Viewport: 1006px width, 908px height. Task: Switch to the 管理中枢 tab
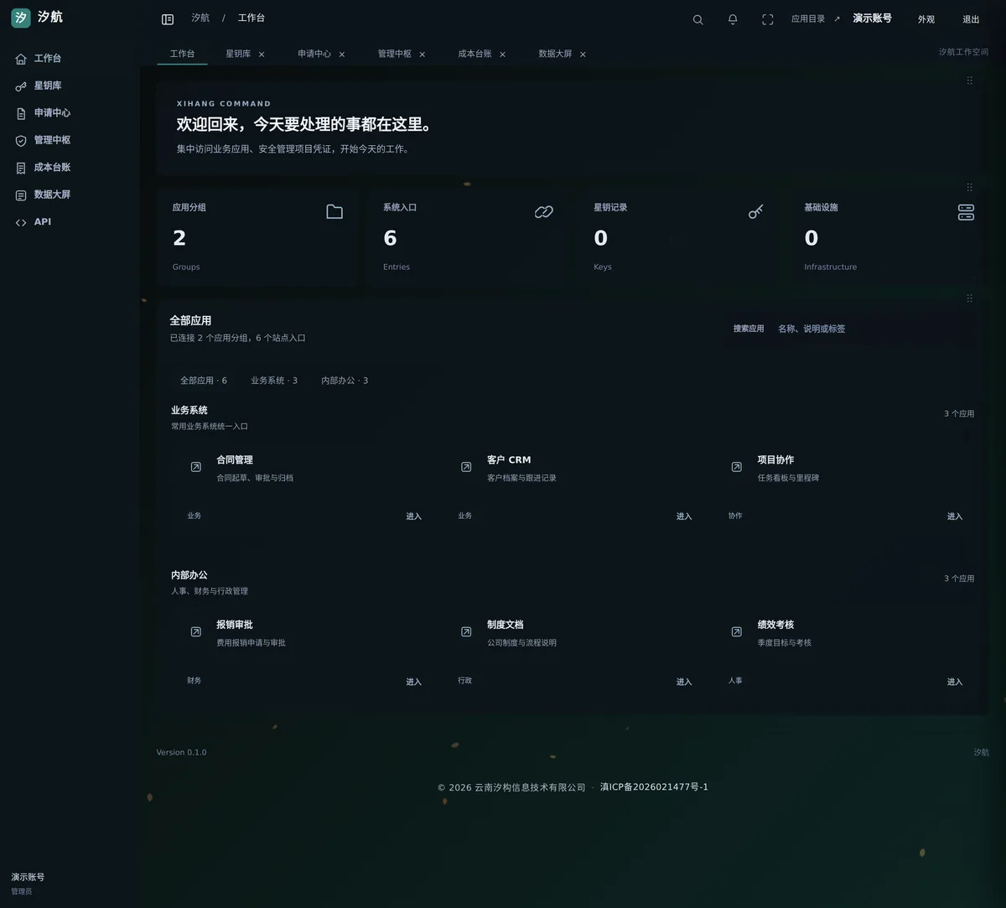(x=394, y=54)
